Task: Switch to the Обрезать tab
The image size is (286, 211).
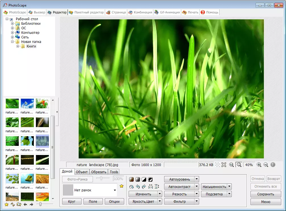Action: (99, 172)
